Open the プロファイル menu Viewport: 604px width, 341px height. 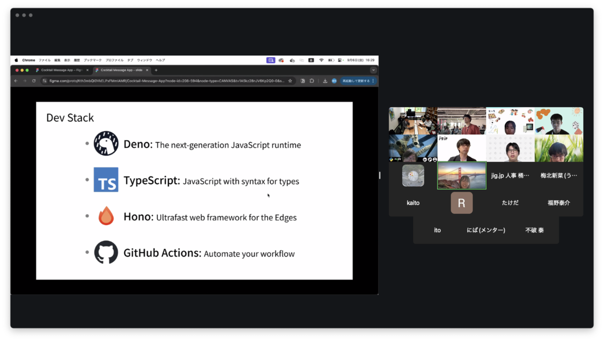pyautogui.click(x=114, y=60)
